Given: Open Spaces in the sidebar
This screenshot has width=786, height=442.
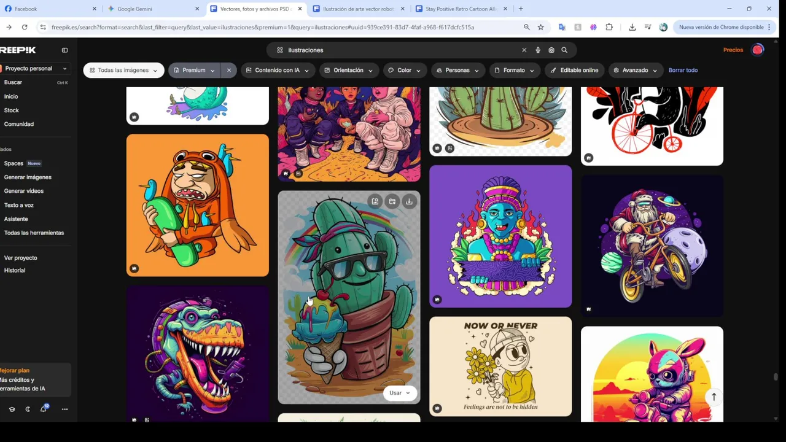Looking at the screenshot, I should (x=14, y=163).
